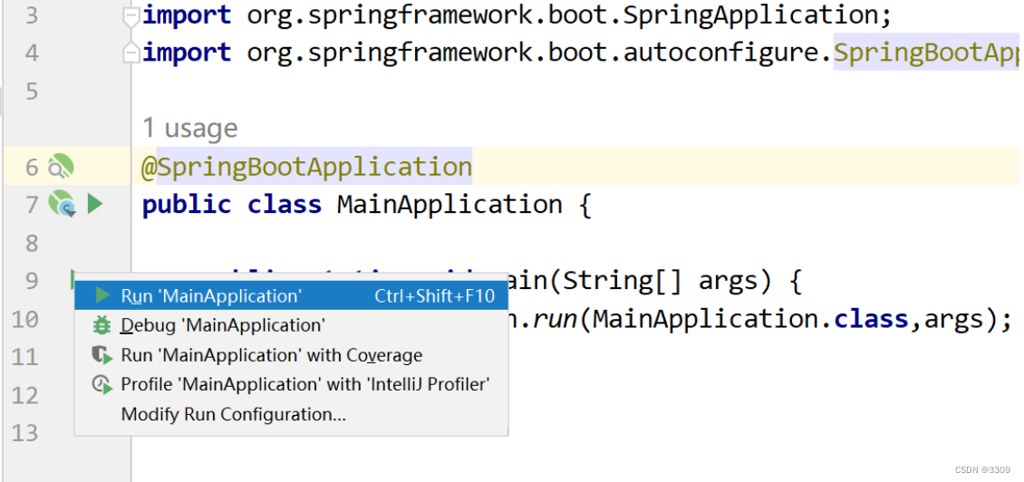Toggle fold marker on line 4

pyautogui.click(x=131, y=53)
